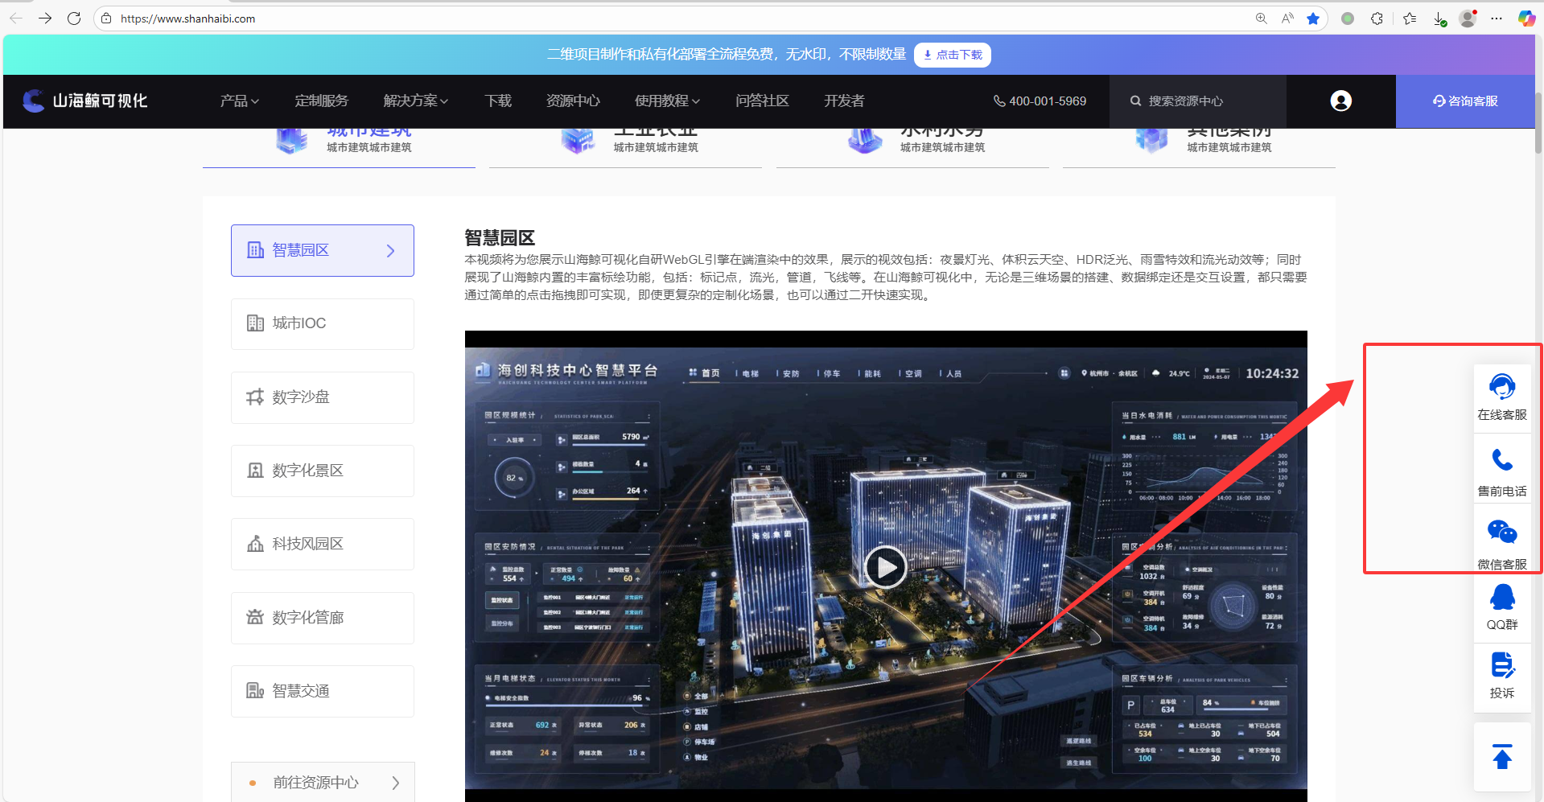This screenshot has width=1544, height=802.
Task: Click the 山海鲸可视化 logo
Action: click(x=85, y=101)
